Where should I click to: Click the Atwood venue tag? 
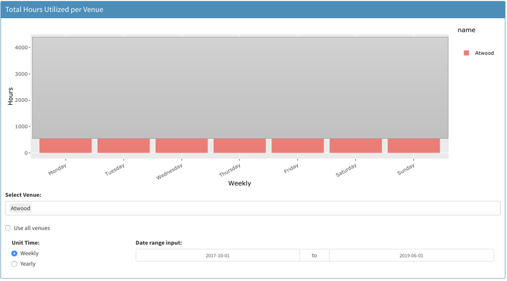tap(20, 208)
